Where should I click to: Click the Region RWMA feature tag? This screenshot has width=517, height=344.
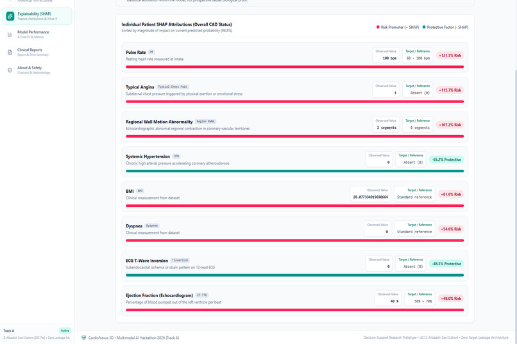[x=205, y=122]
